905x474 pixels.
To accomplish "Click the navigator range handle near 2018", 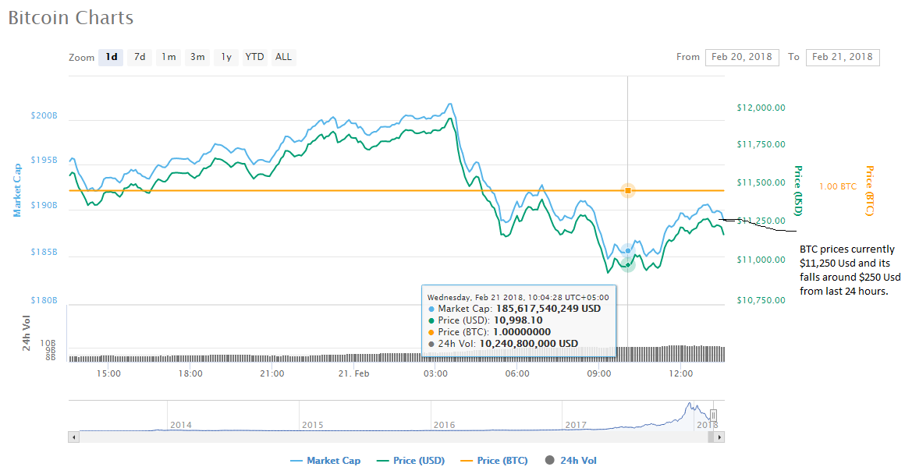I will [x=713, y=416].
